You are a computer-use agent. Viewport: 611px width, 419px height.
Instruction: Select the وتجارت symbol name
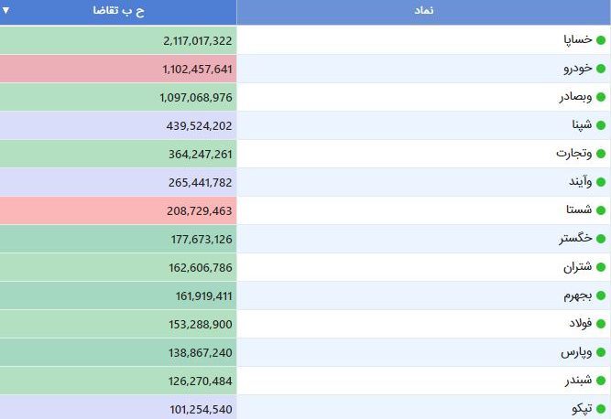574,154
